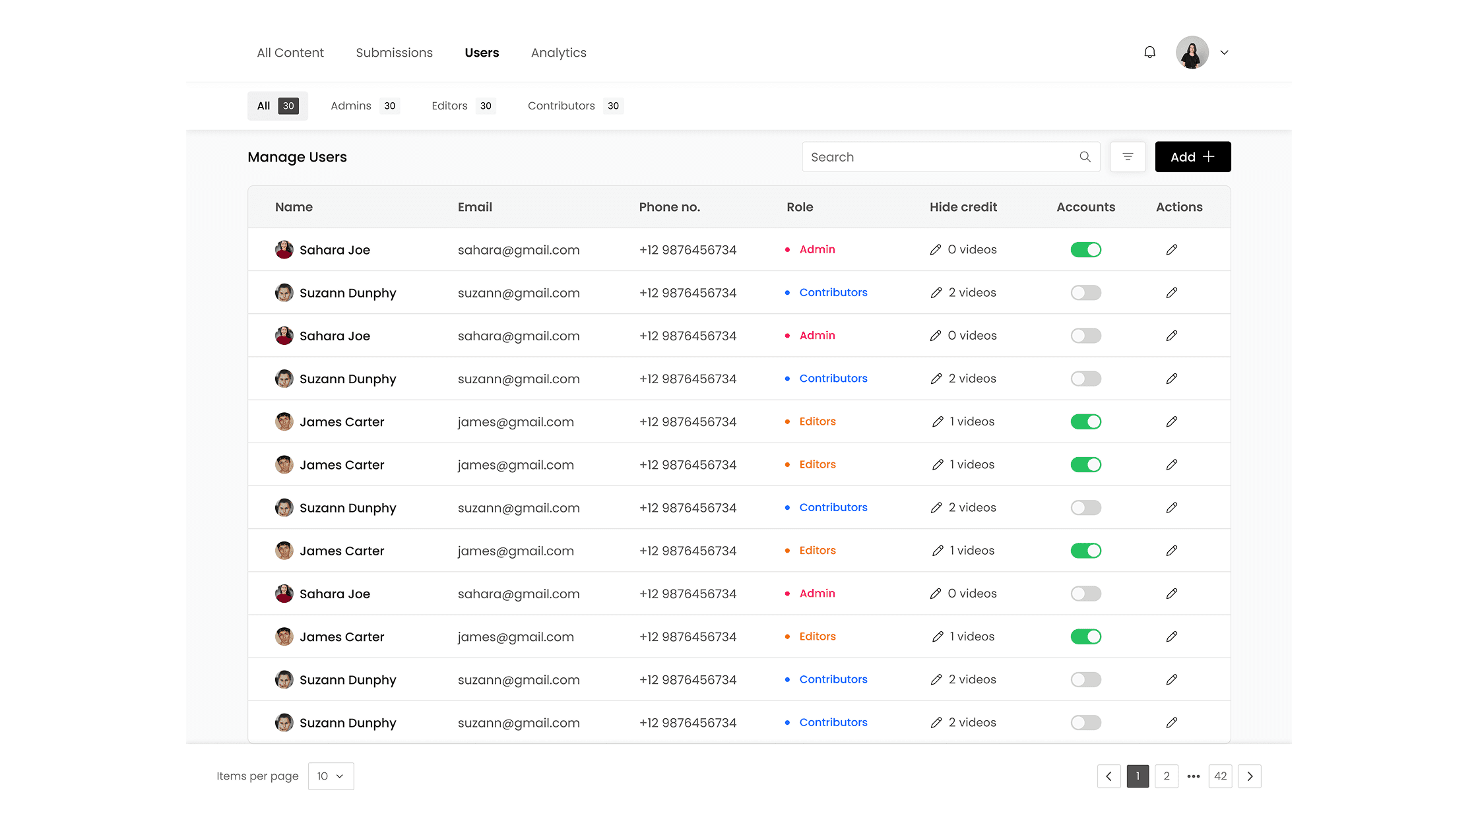Click Sahara Joe's avatar in first row

(x=284, y=250)
